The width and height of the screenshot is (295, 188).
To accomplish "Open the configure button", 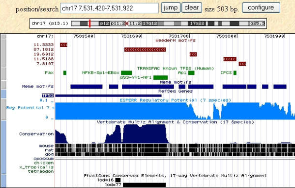I will (261, 8).
